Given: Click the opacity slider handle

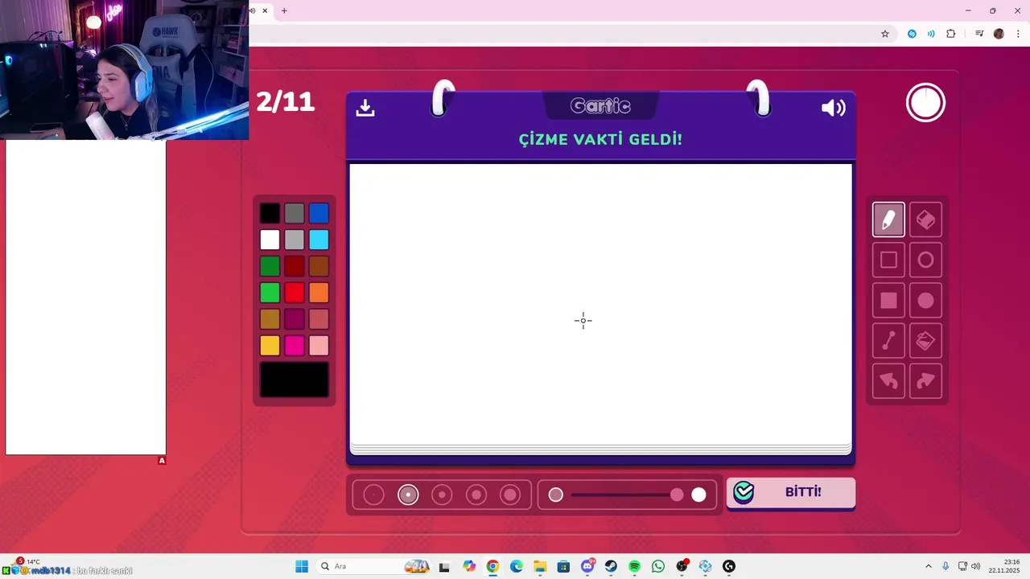Looking at the screenshot, I should 677,495.
